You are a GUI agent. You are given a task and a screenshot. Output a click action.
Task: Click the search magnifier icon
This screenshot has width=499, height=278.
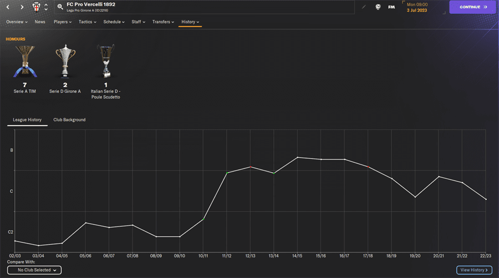pos(60,7)
